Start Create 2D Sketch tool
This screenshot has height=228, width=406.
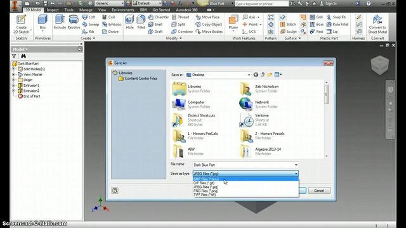click(x=21, y=24)
